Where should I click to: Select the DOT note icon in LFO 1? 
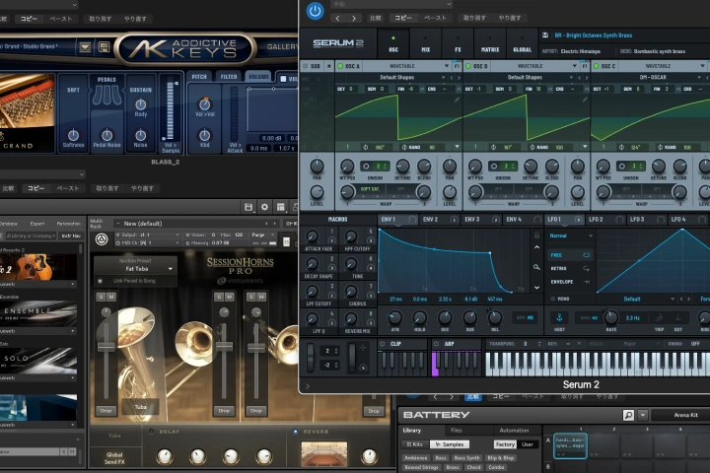[x=677, y=317]
